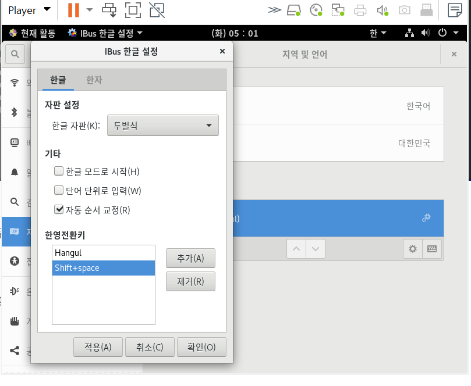Screen dimensions: 471x386
Task: Open the Player menu
Action: pyautogui.click(x=29, y=10)
